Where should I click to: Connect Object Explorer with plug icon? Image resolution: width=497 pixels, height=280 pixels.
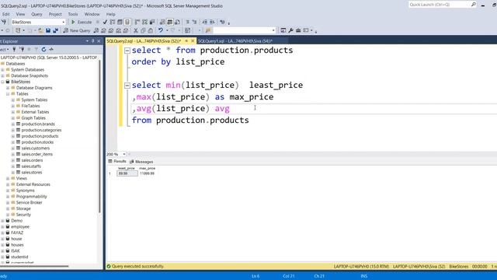point(14,49)
